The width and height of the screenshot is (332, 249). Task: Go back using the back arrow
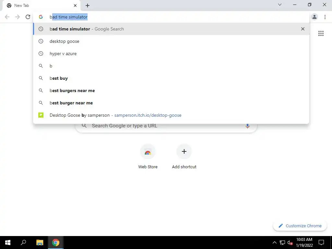click(x=7, y=17)
